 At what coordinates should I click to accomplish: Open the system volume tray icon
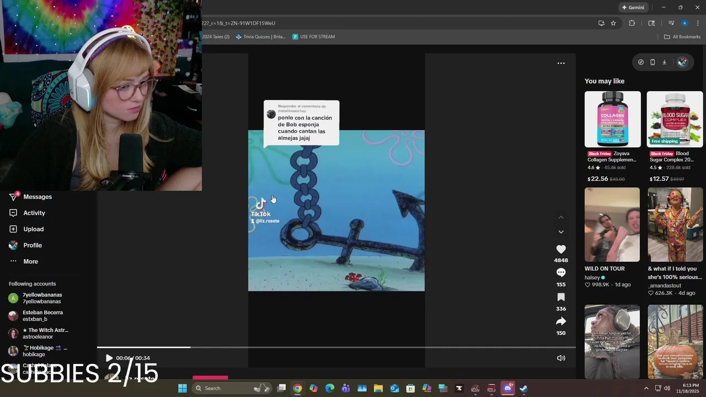(666, 388)
